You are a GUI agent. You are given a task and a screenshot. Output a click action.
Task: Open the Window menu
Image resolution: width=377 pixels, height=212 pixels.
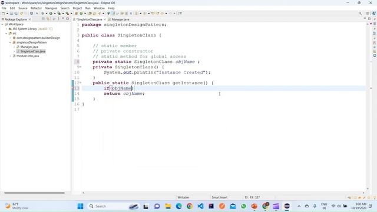[x=99, y=8]
